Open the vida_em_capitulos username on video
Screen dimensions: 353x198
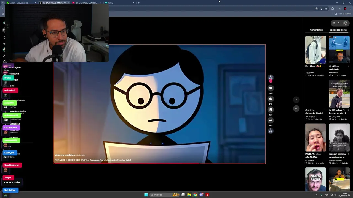pos(65,155)
